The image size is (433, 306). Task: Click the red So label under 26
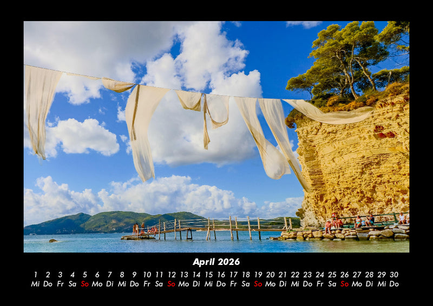344,284
